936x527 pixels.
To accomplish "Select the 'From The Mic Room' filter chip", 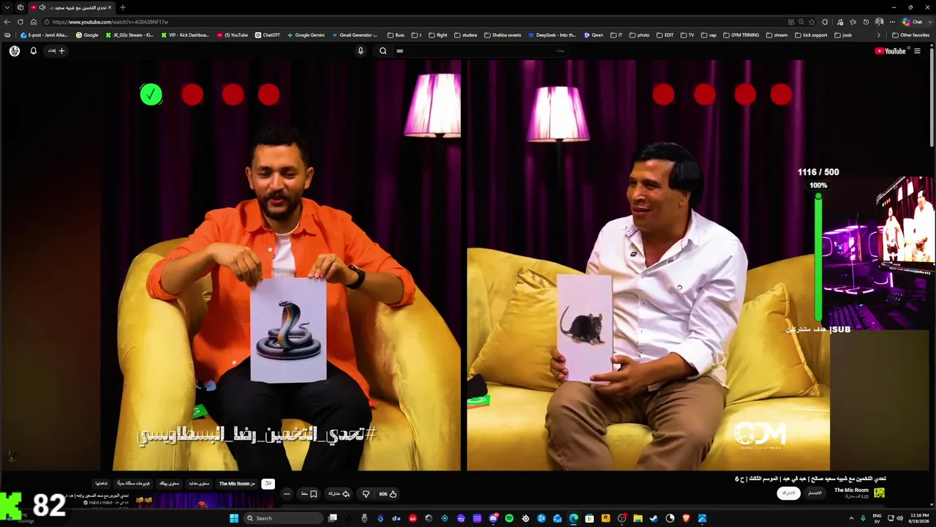I will click(238, 484).
